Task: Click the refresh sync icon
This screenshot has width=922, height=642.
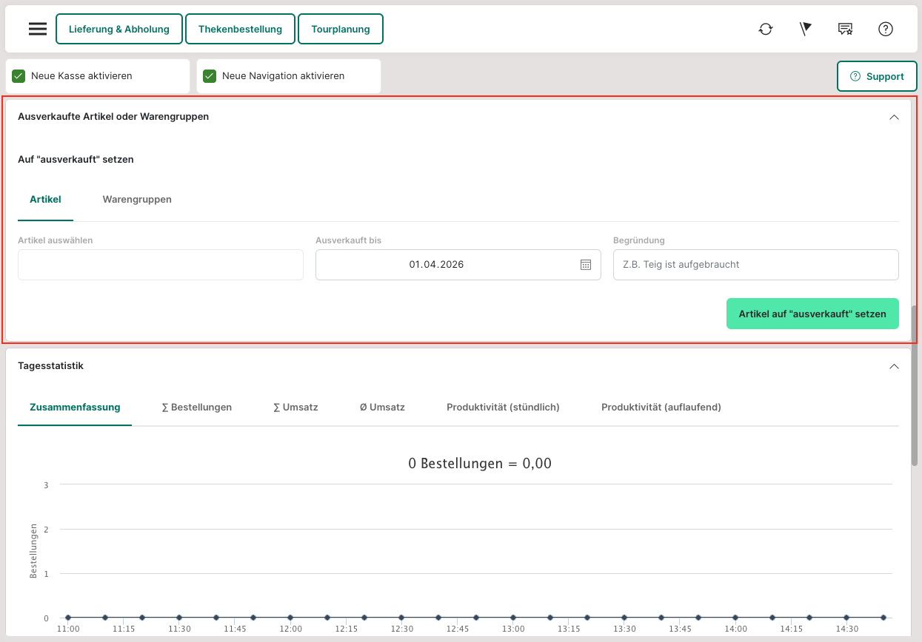Action: (x=766, y=30)
